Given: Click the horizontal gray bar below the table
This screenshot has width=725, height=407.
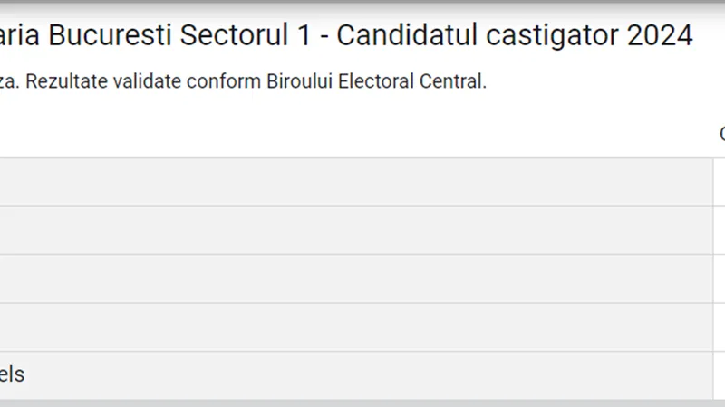Looking at the screenshot, I should pos(362,403).
